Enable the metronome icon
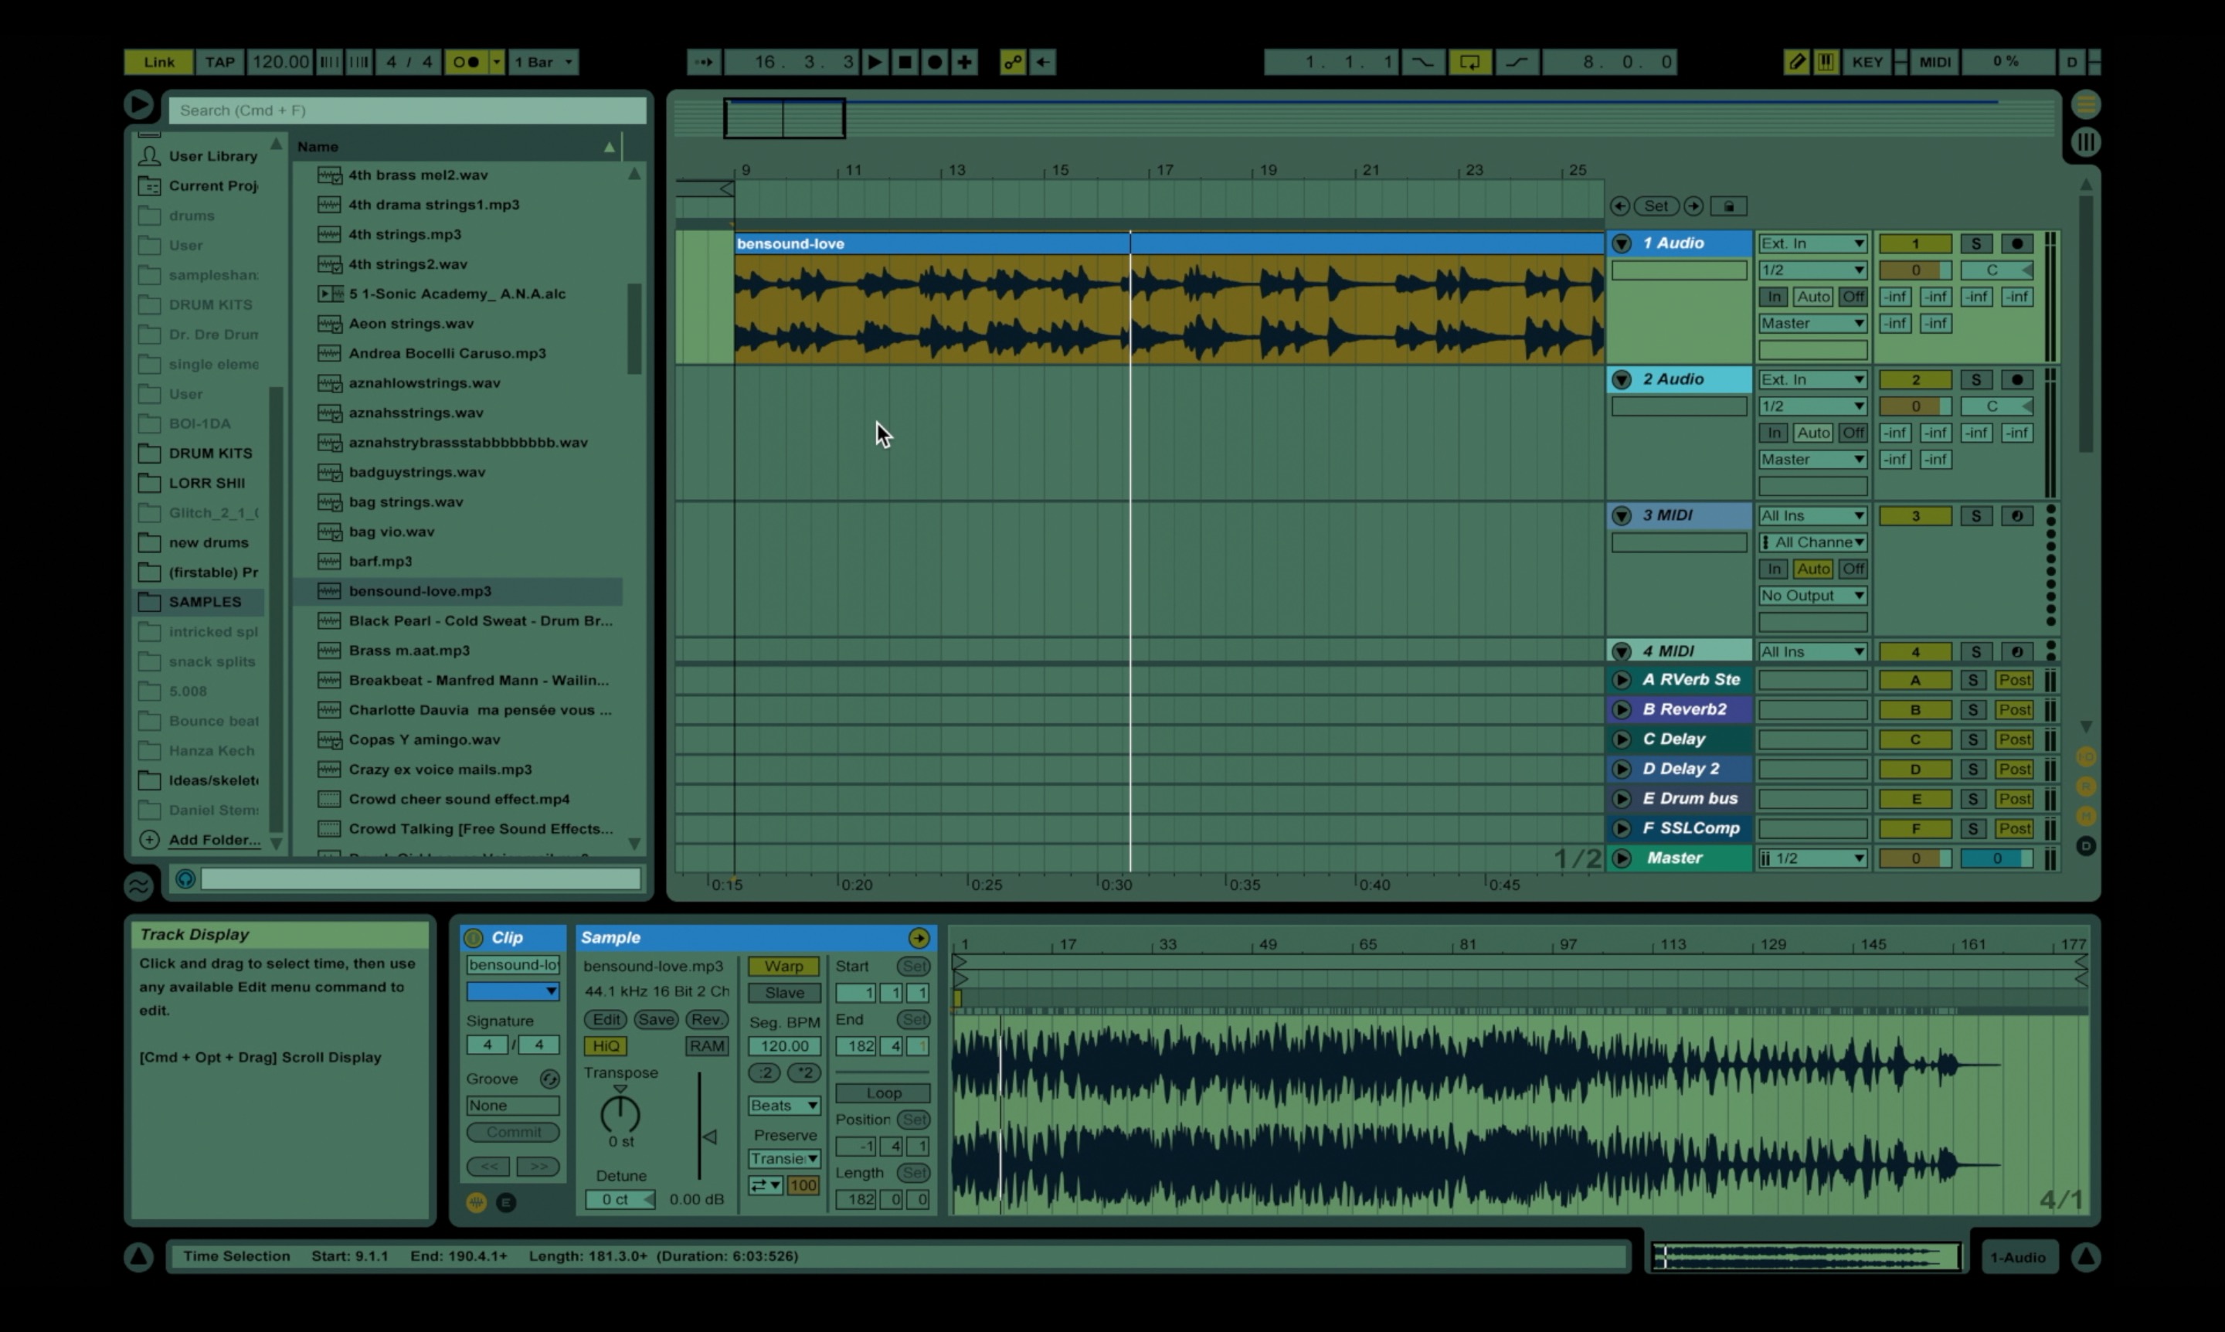 tap(466, 61)
